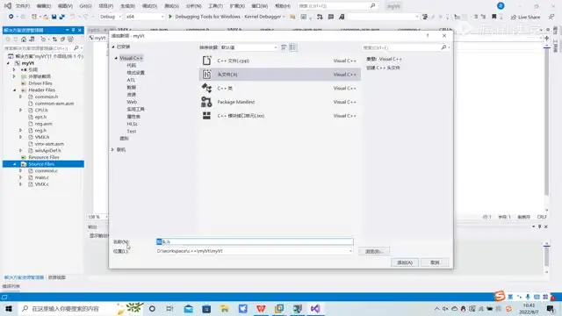Image resolution: width=562 pixels, height=316 pixels.
Task: Click Save All in the main toolbar
Action: 62,17
